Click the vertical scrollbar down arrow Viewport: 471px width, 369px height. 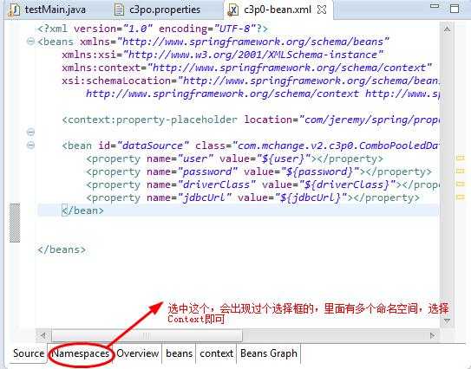coord(447,321)
